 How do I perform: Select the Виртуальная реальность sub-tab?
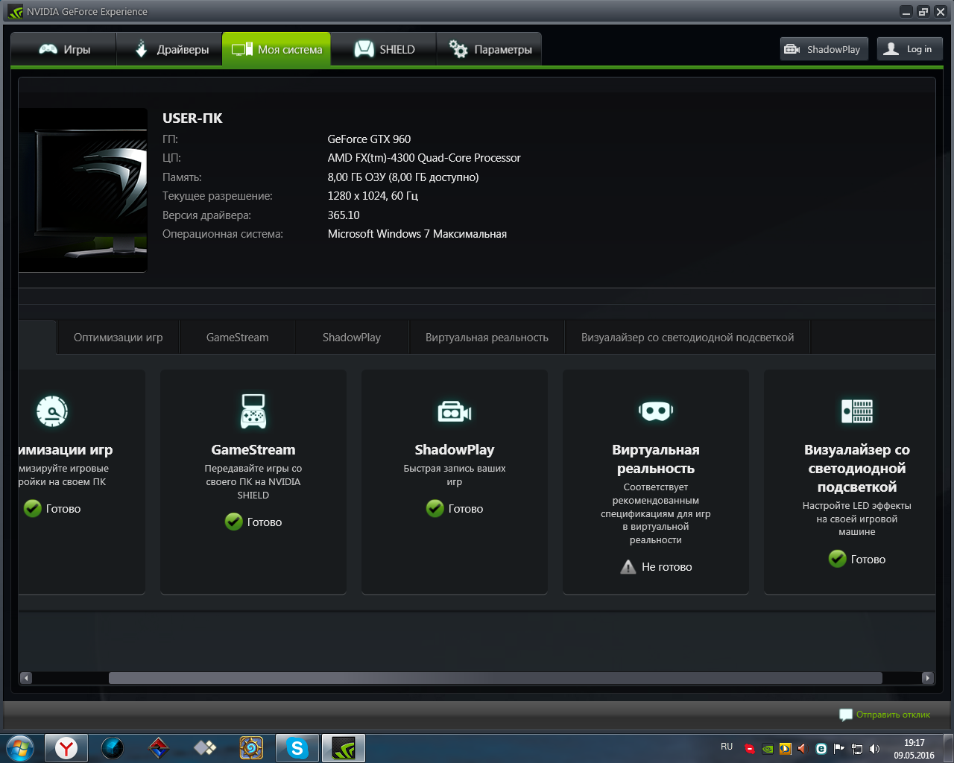pyautogui.click(x=487, y=338)
